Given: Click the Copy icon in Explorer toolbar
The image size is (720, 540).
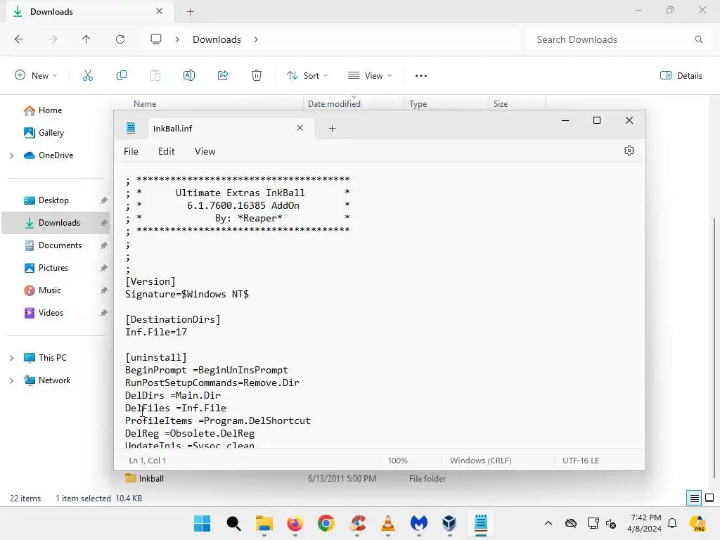Looking at the screenshot, I should click(x=121, y=76).
